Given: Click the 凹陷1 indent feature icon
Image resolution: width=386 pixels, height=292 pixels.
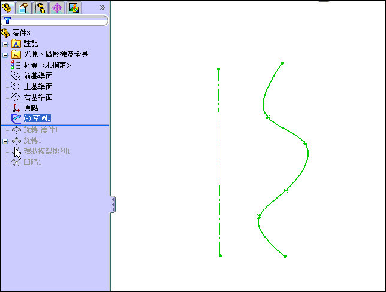Looking at the screenshot, I should point(16,162).
